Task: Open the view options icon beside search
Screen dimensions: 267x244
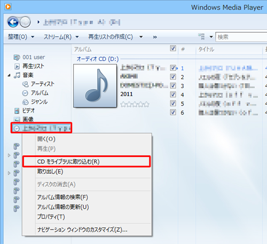Action: (201, 37)
